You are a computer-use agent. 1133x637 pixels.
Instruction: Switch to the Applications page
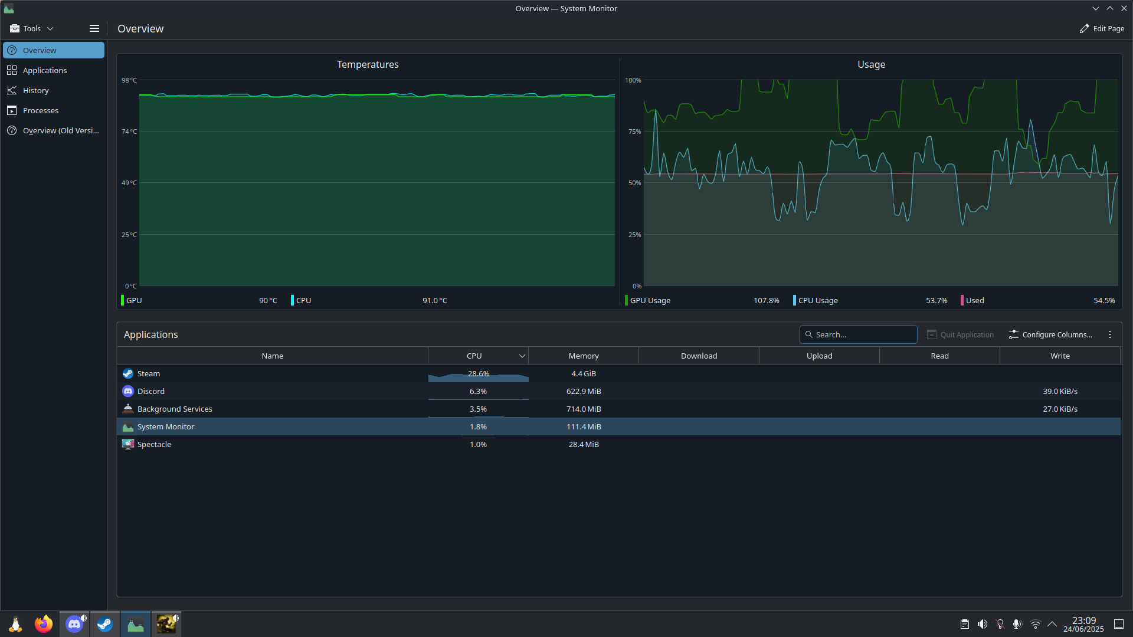coord(45,70)
